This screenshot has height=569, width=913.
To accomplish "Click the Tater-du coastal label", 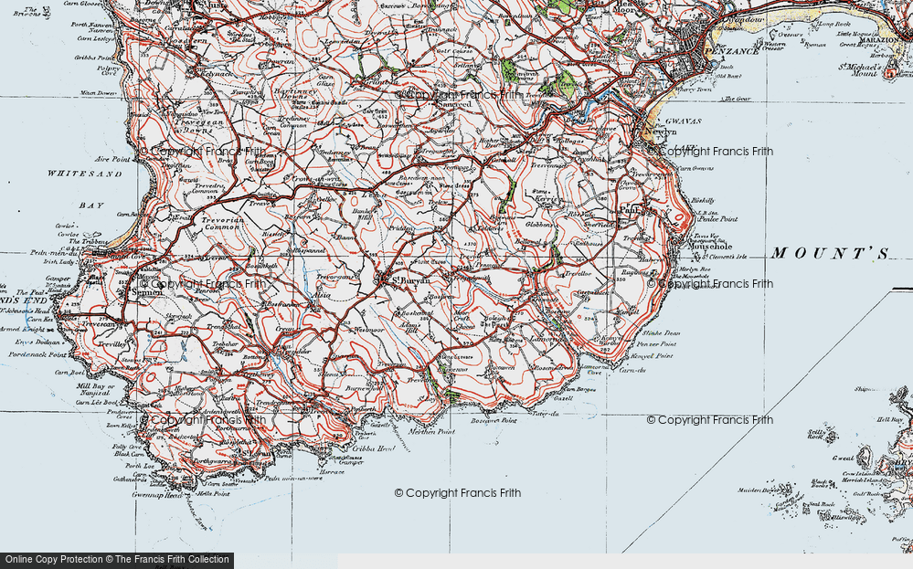I will [546, 414].
